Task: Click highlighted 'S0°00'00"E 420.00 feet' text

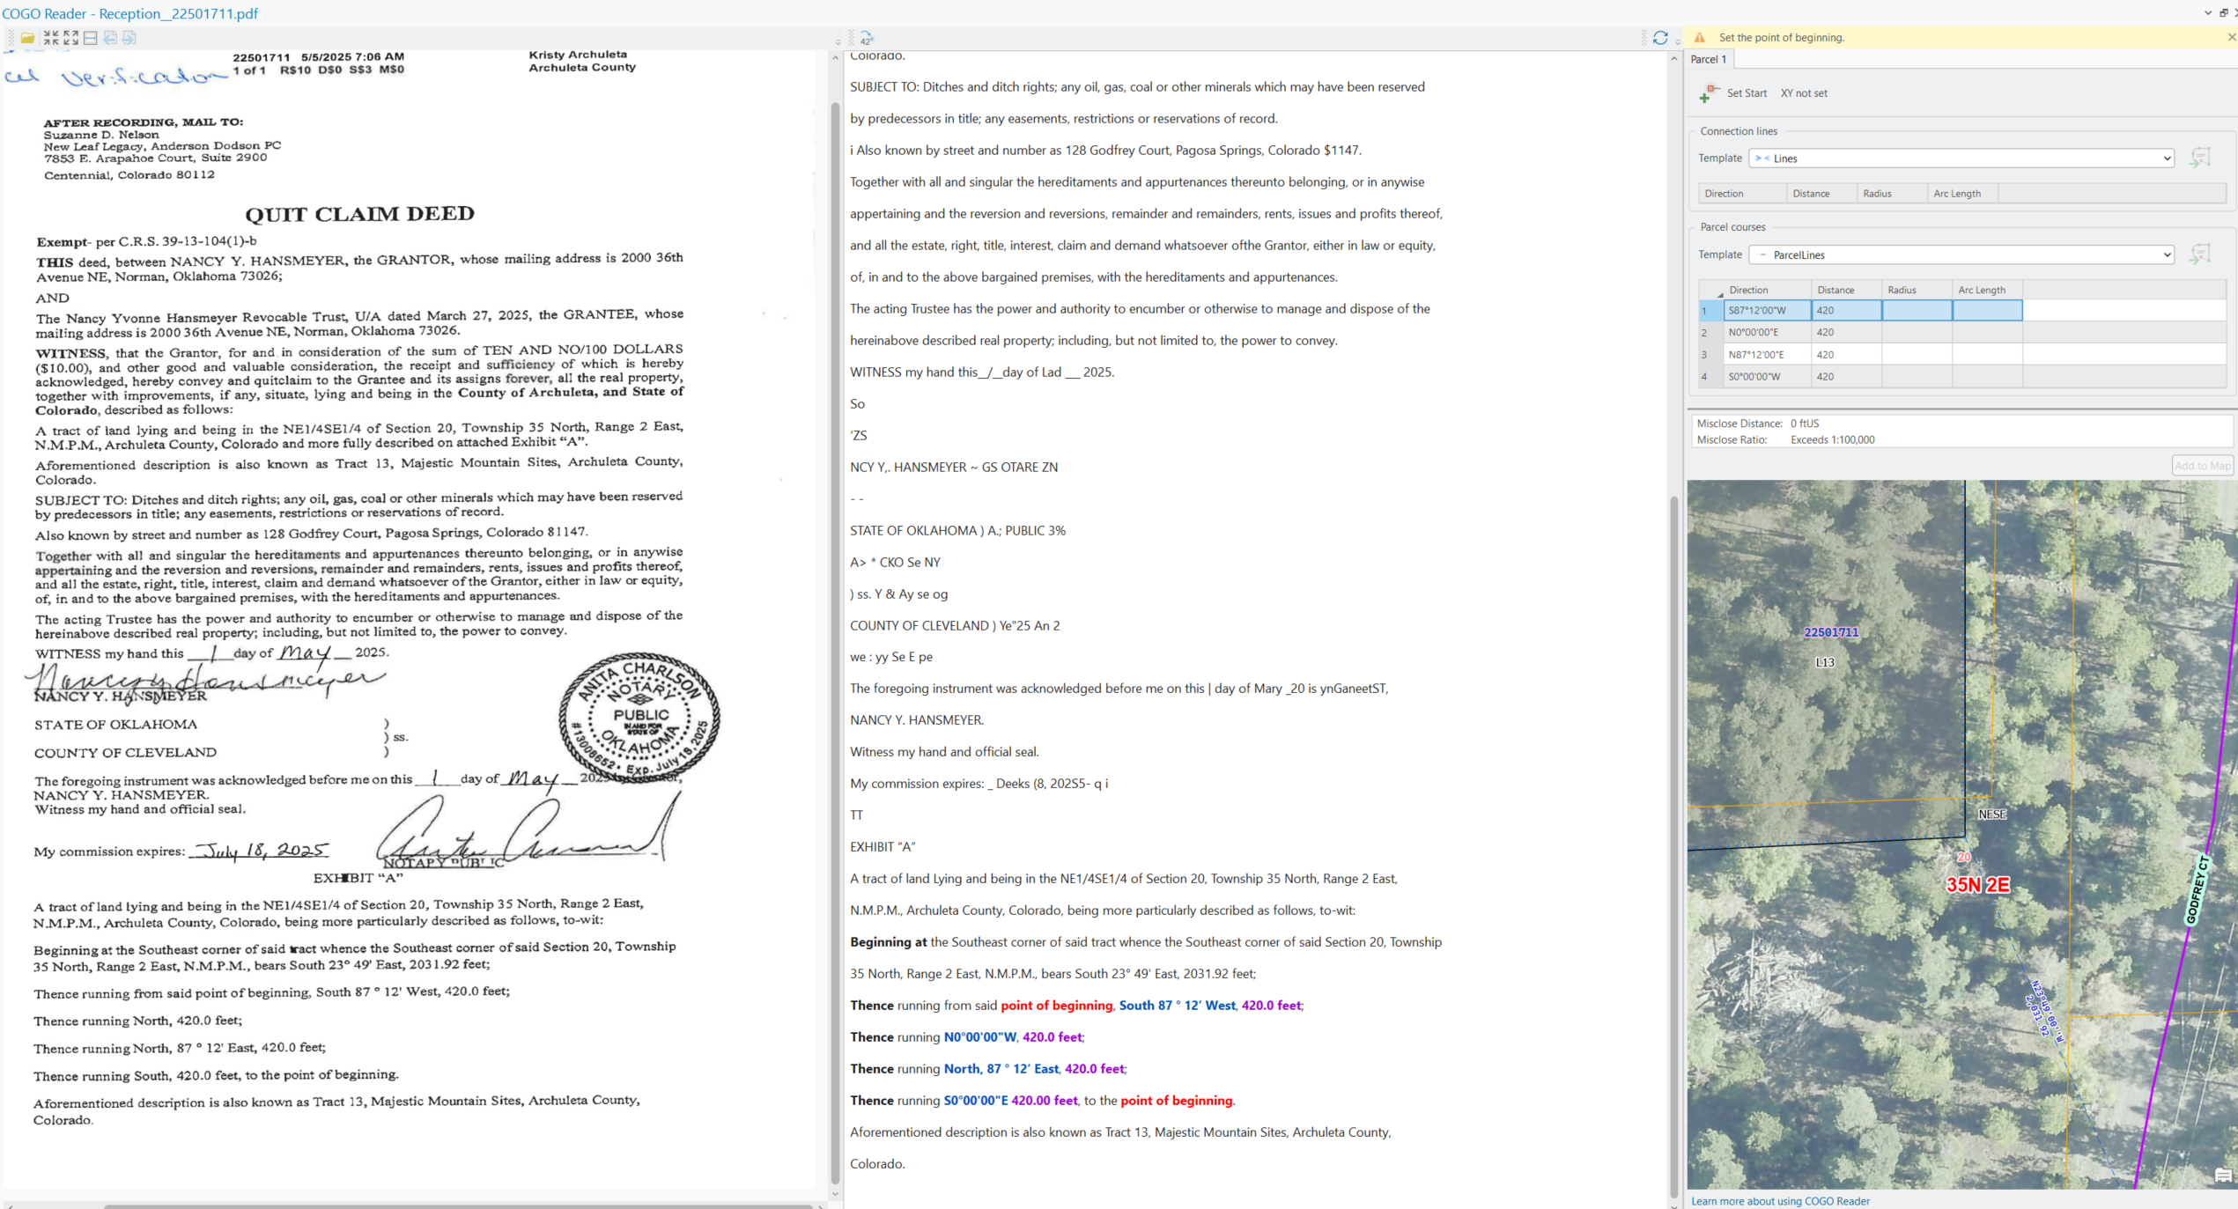Action: click(x=1010, y=1100)
